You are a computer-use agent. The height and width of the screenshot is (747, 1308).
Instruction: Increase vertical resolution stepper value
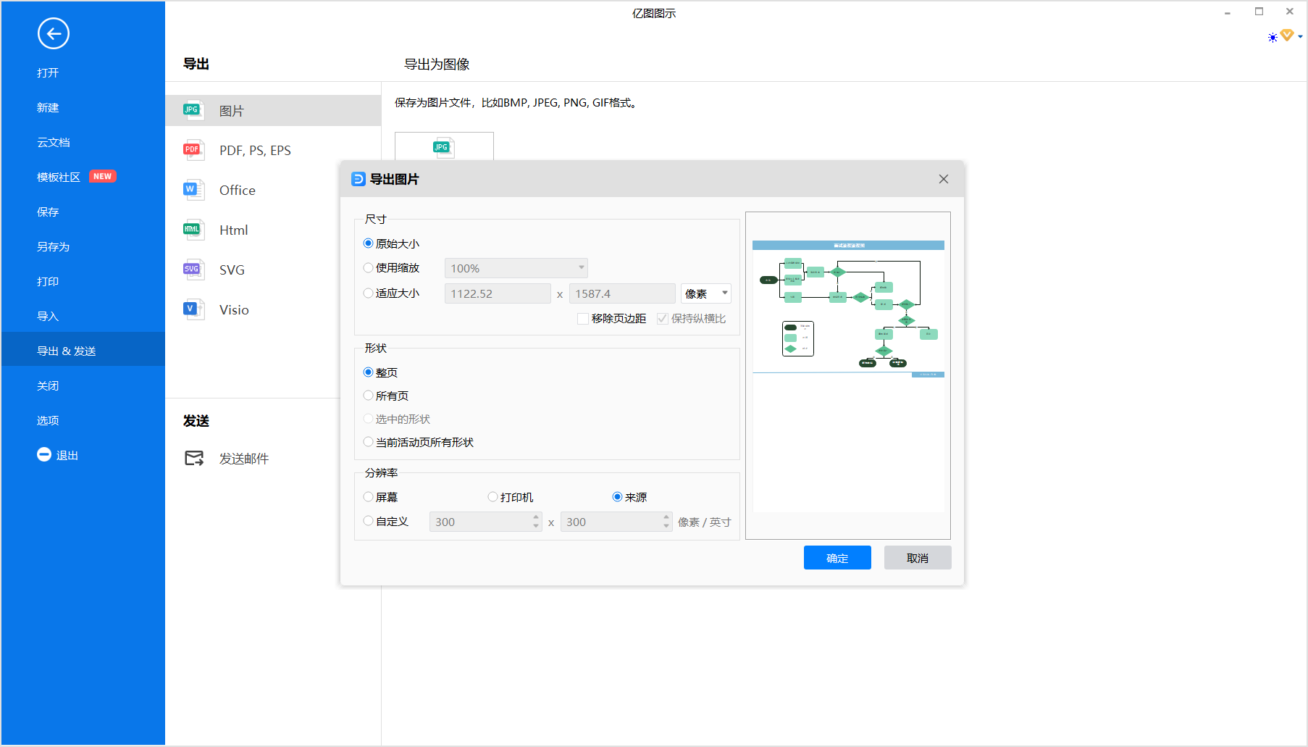pos(666,517)
